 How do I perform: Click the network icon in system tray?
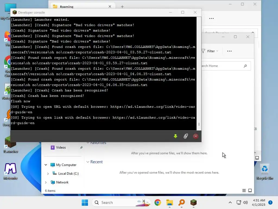point(239,202)
